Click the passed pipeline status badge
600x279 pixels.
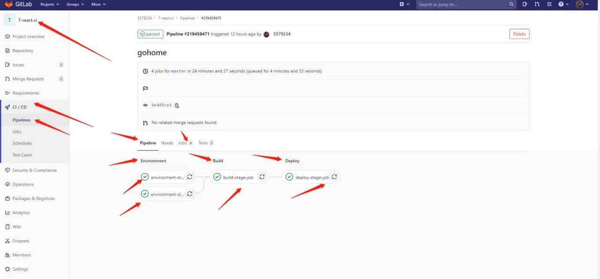[150, 34]
